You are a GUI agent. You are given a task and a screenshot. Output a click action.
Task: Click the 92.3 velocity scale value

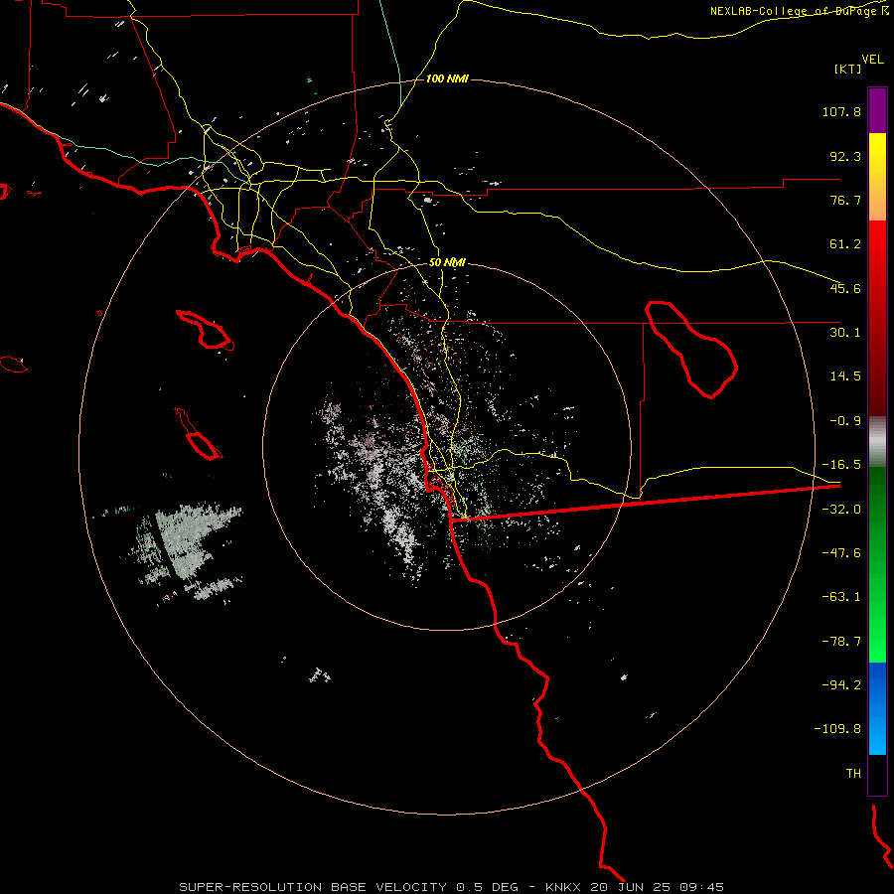(x=845, y=156)
